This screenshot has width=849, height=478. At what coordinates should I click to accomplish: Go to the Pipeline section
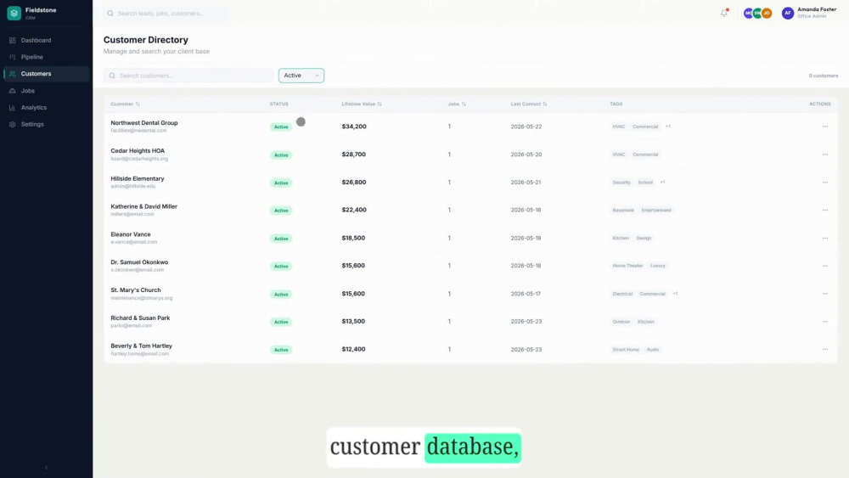[46, 57]
